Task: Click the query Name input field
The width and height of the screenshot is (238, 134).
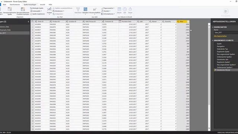Action: (226, 32)
